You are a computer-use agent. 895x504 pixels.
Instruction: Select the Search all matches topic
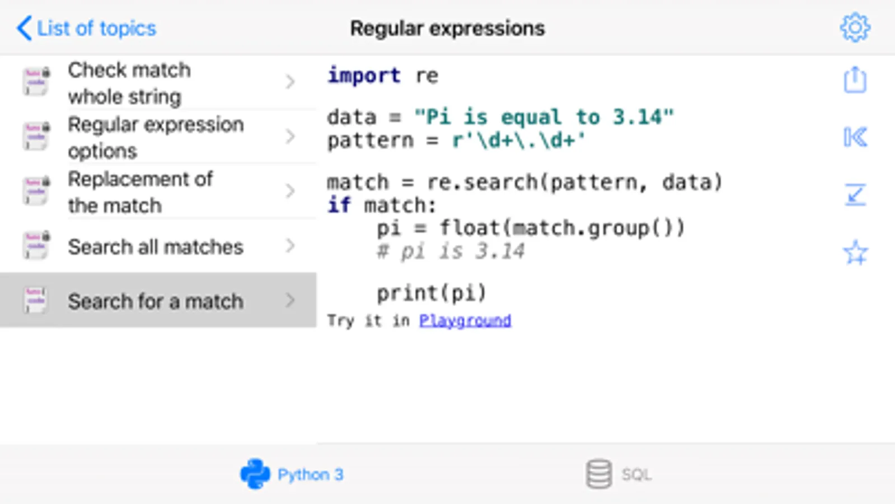(x=156, y=246)
